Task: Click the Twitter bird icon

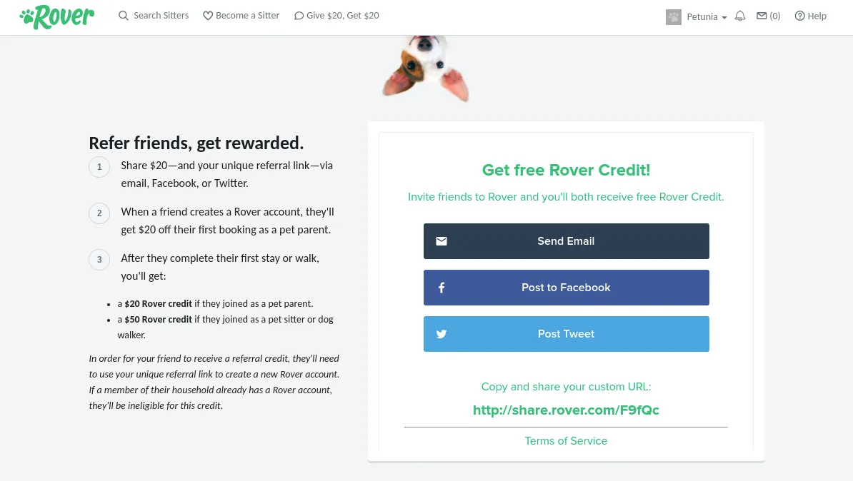Action: point(442,334)
